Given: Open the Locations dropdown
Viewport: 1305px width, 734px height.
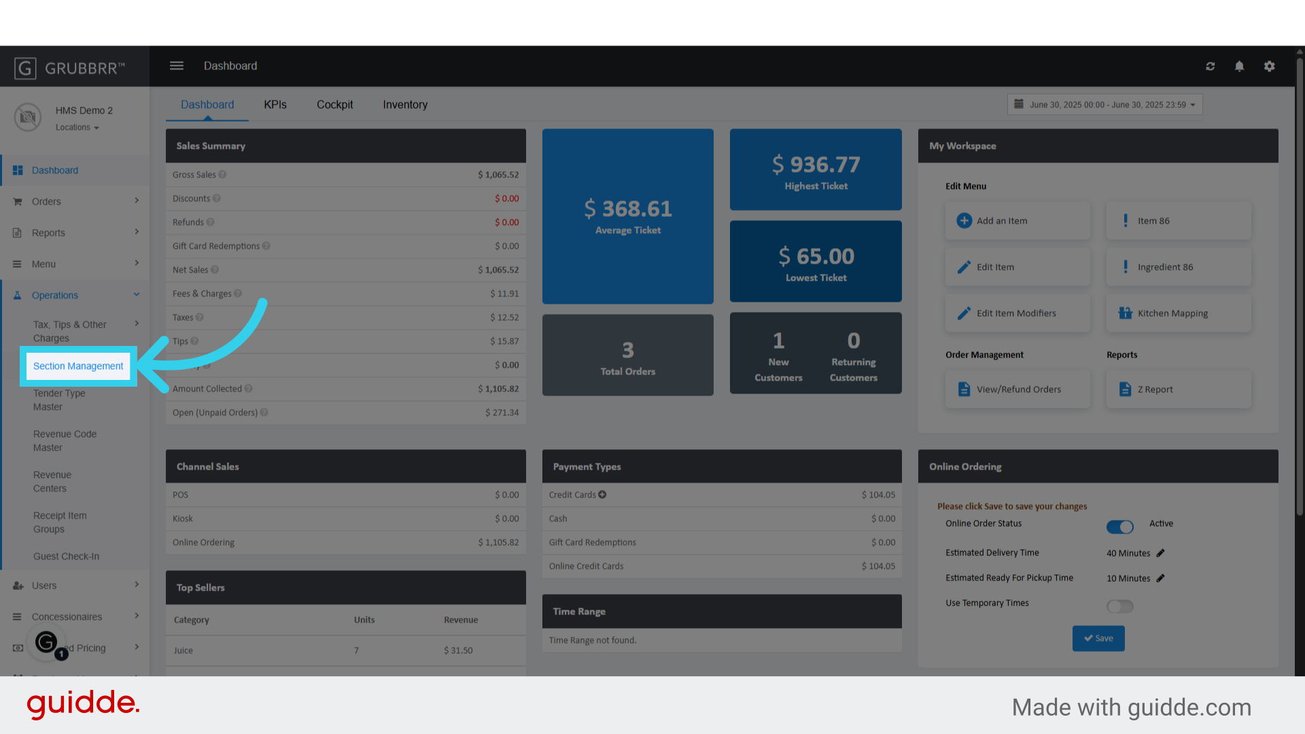Looking at the screenshot, I should (x=77, y=128).
